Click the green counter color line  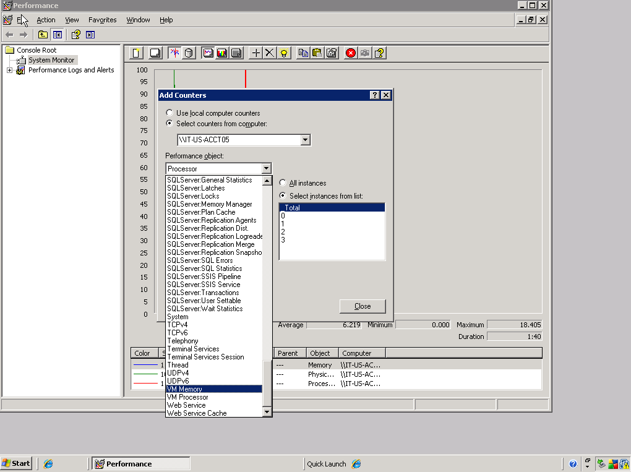pos(145,374)
